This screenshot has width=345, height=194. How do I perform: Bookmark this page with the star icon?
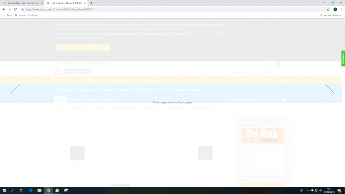328,9
